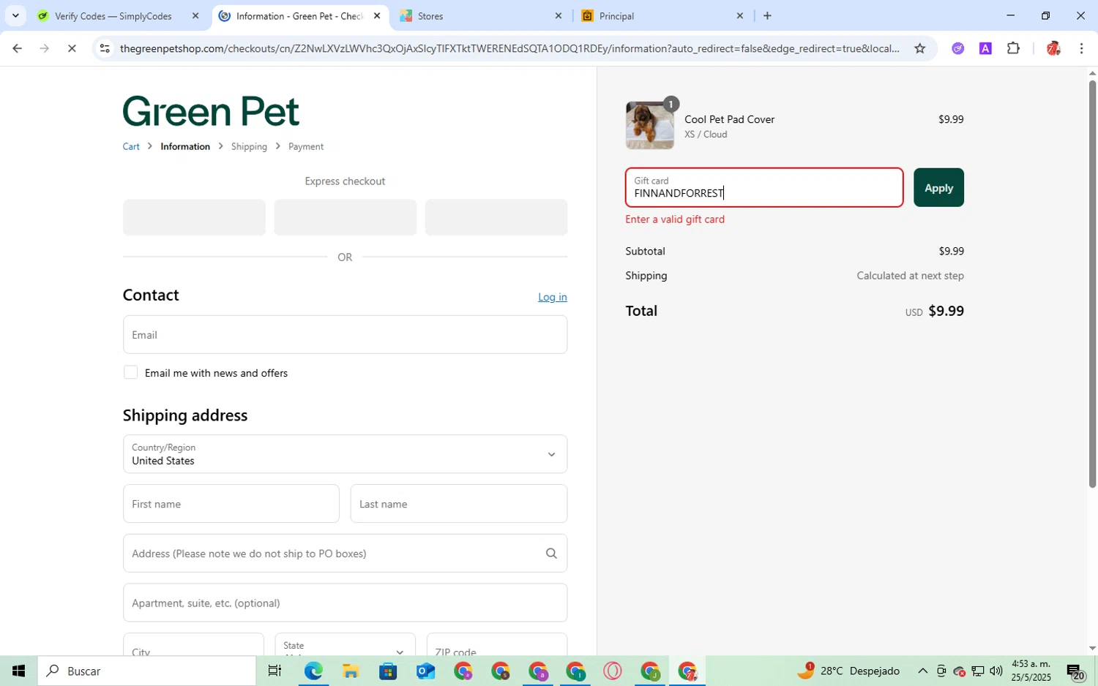The width and height of the screenshot is (1098, 686).
Task: Click the first express checkout button
Action: 194,217
